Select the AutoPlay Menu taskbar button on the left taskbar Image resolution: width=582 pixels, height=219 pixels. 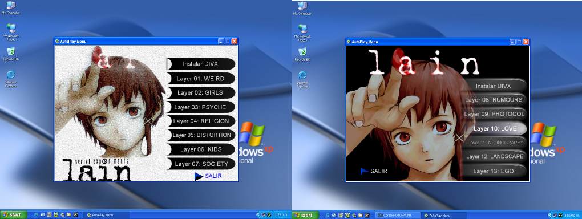[107, 215]
